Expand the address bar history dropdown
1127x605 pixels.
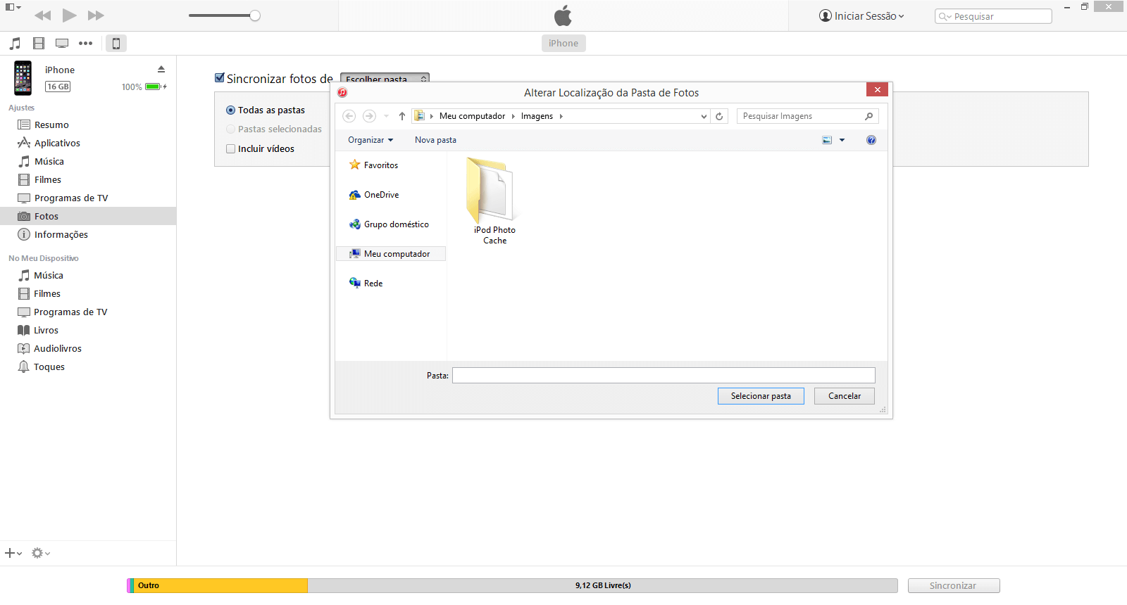704,116
